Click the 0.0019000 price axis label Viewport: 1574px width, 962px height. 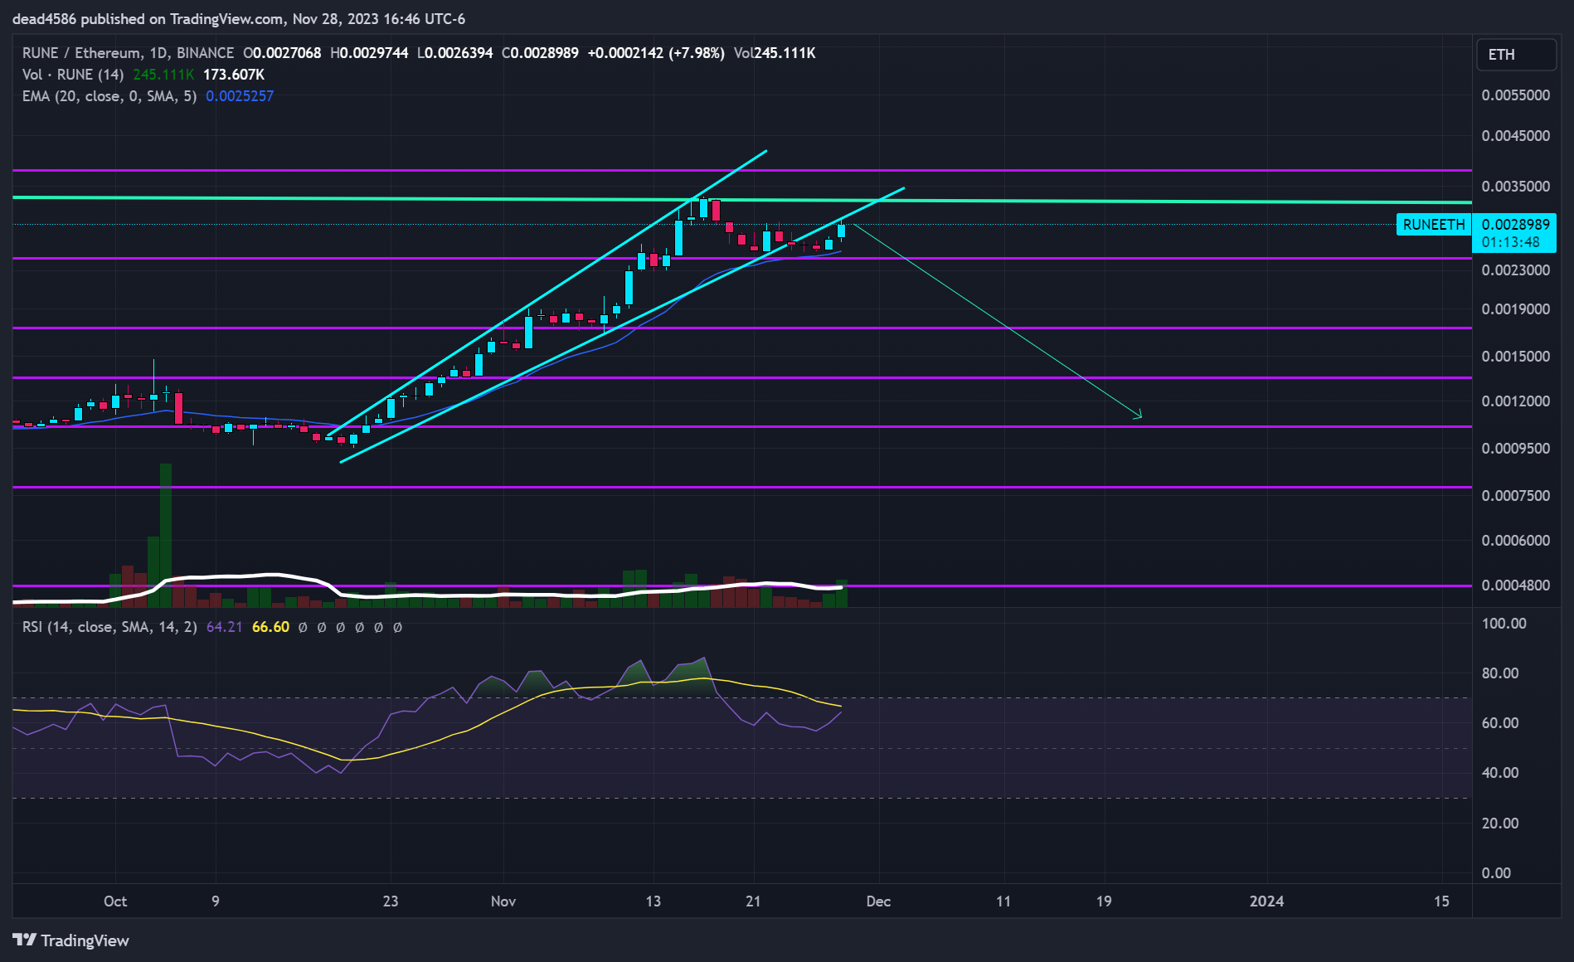[1515, 309]
